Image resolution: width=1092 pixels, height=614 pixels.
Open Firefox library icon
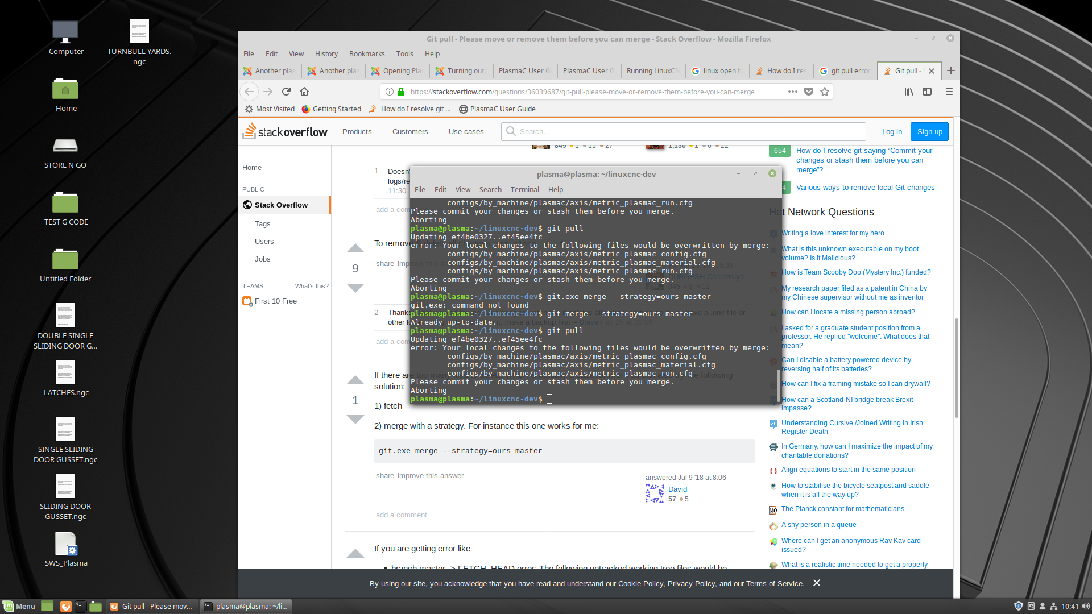[909, 92]
